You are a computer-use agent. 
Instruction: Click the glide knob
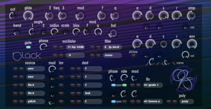[x=28, y=16]
